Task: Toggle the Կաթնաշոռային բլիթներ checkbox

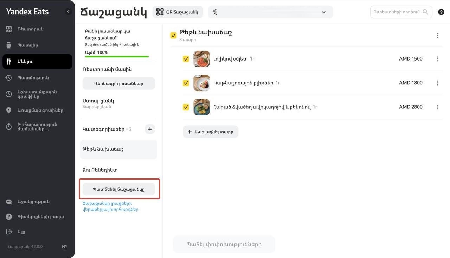Action: click(186, 83)
